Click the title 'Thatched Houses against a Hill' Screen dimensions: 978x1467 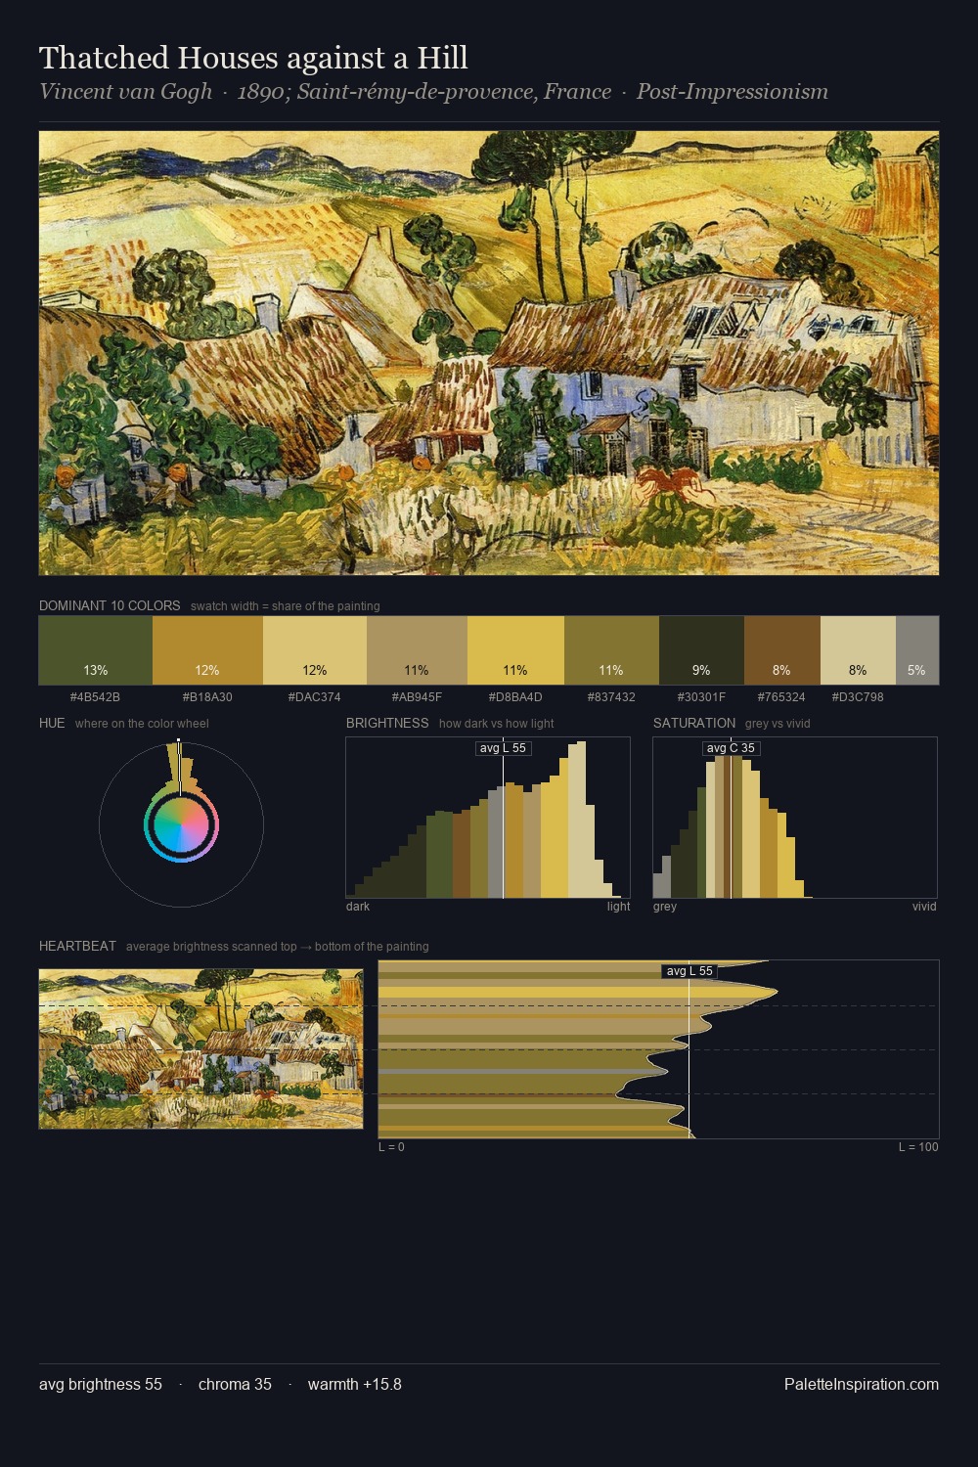pos(253,58)
